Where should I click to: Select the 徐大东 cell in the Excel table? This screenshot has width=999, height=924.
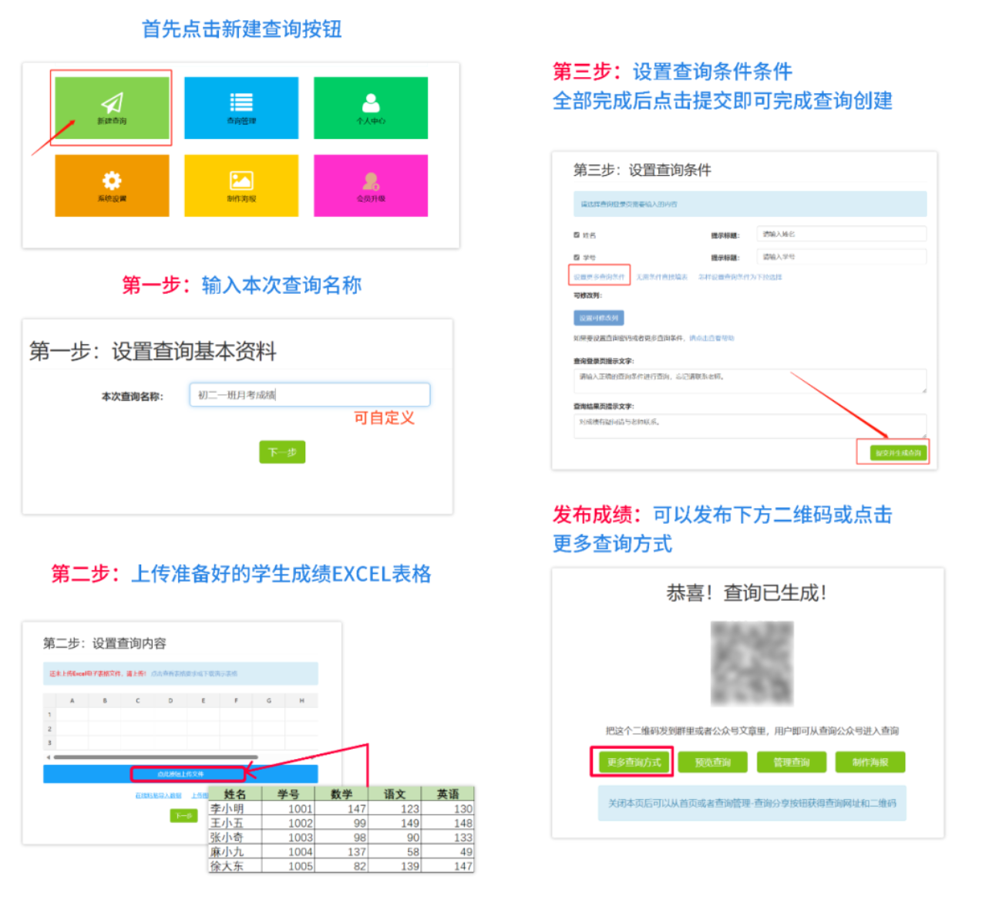pos(235,865)
